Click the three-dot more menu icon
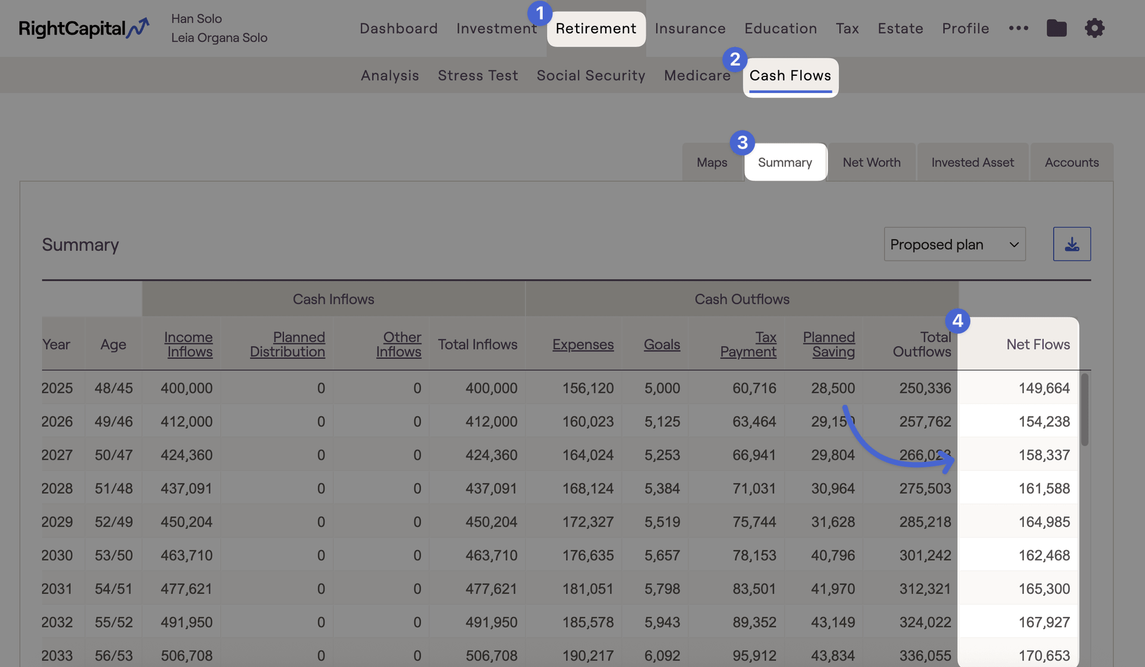Viewport: 1145px width, 667px height. (1018, 28)
